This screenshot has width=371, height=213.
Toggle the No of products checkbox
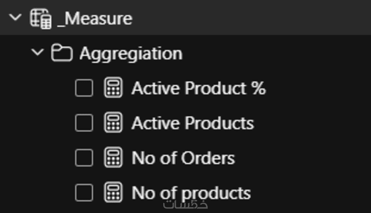pos(84,193)
